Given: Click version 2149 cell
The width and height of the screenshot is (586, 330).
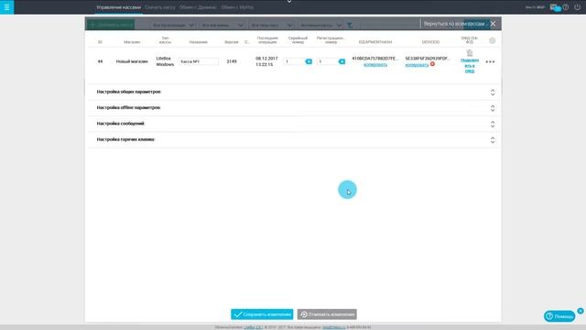Looking at the screenshot, I should (232, 61).
